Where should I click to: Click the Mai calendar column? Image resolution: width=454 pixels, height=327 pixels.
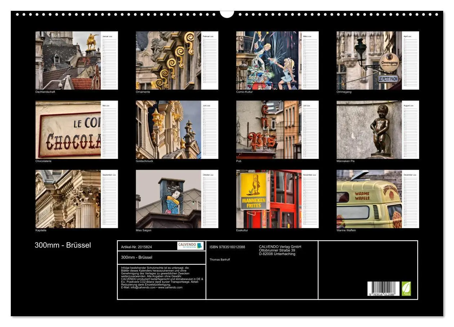pyautogui.click(x=110, y=130)
